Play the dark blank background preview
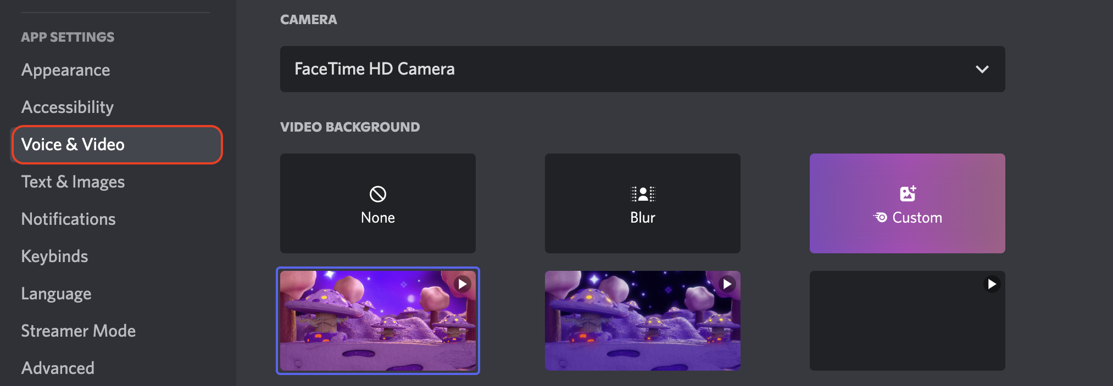Viewport: 1113px width, 386px height. coord(992,284)
